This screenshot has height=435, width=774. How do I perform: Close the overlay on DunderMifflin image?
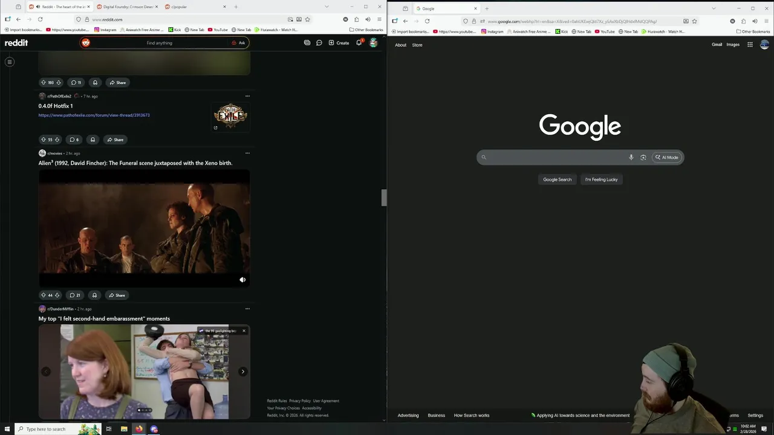pos(244,330)
